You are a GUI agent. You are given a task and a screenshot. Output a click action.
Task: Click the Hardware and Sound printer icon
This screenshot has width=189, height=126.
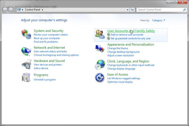[x=26, y=64]
